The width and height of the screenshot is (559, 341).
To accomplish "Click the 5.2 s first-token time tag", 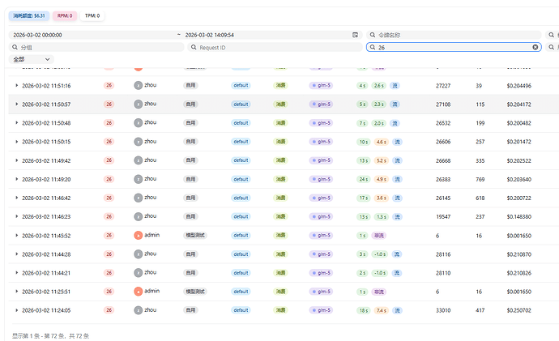I will [381, 160].
